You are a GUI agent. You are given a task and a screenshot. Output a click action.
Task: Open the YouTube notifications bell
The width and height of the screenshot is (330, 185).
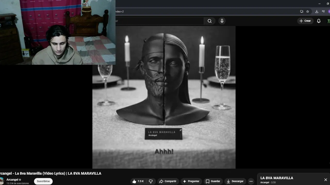click(319, 21)
